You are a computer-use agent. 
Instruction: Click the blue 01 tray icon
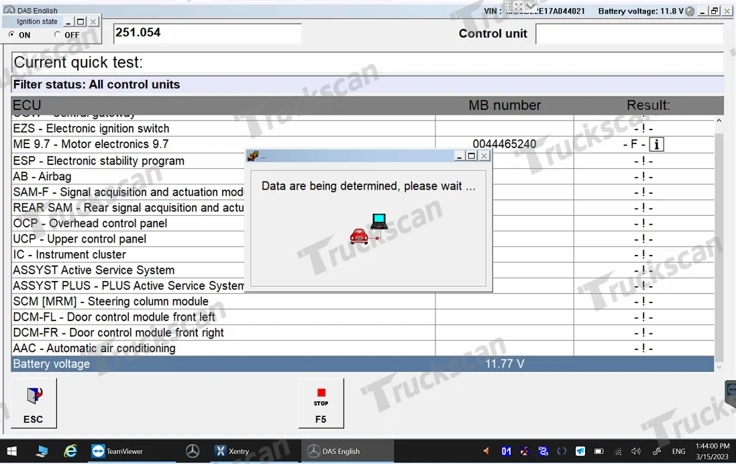coord(506,451)
